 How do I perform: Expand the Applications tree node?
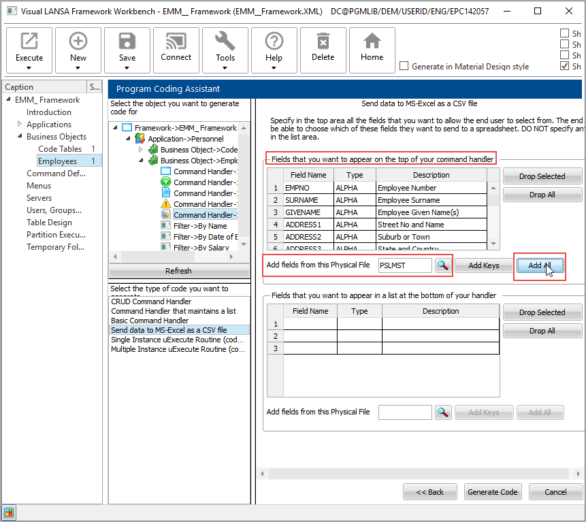(x=19, y=125)
